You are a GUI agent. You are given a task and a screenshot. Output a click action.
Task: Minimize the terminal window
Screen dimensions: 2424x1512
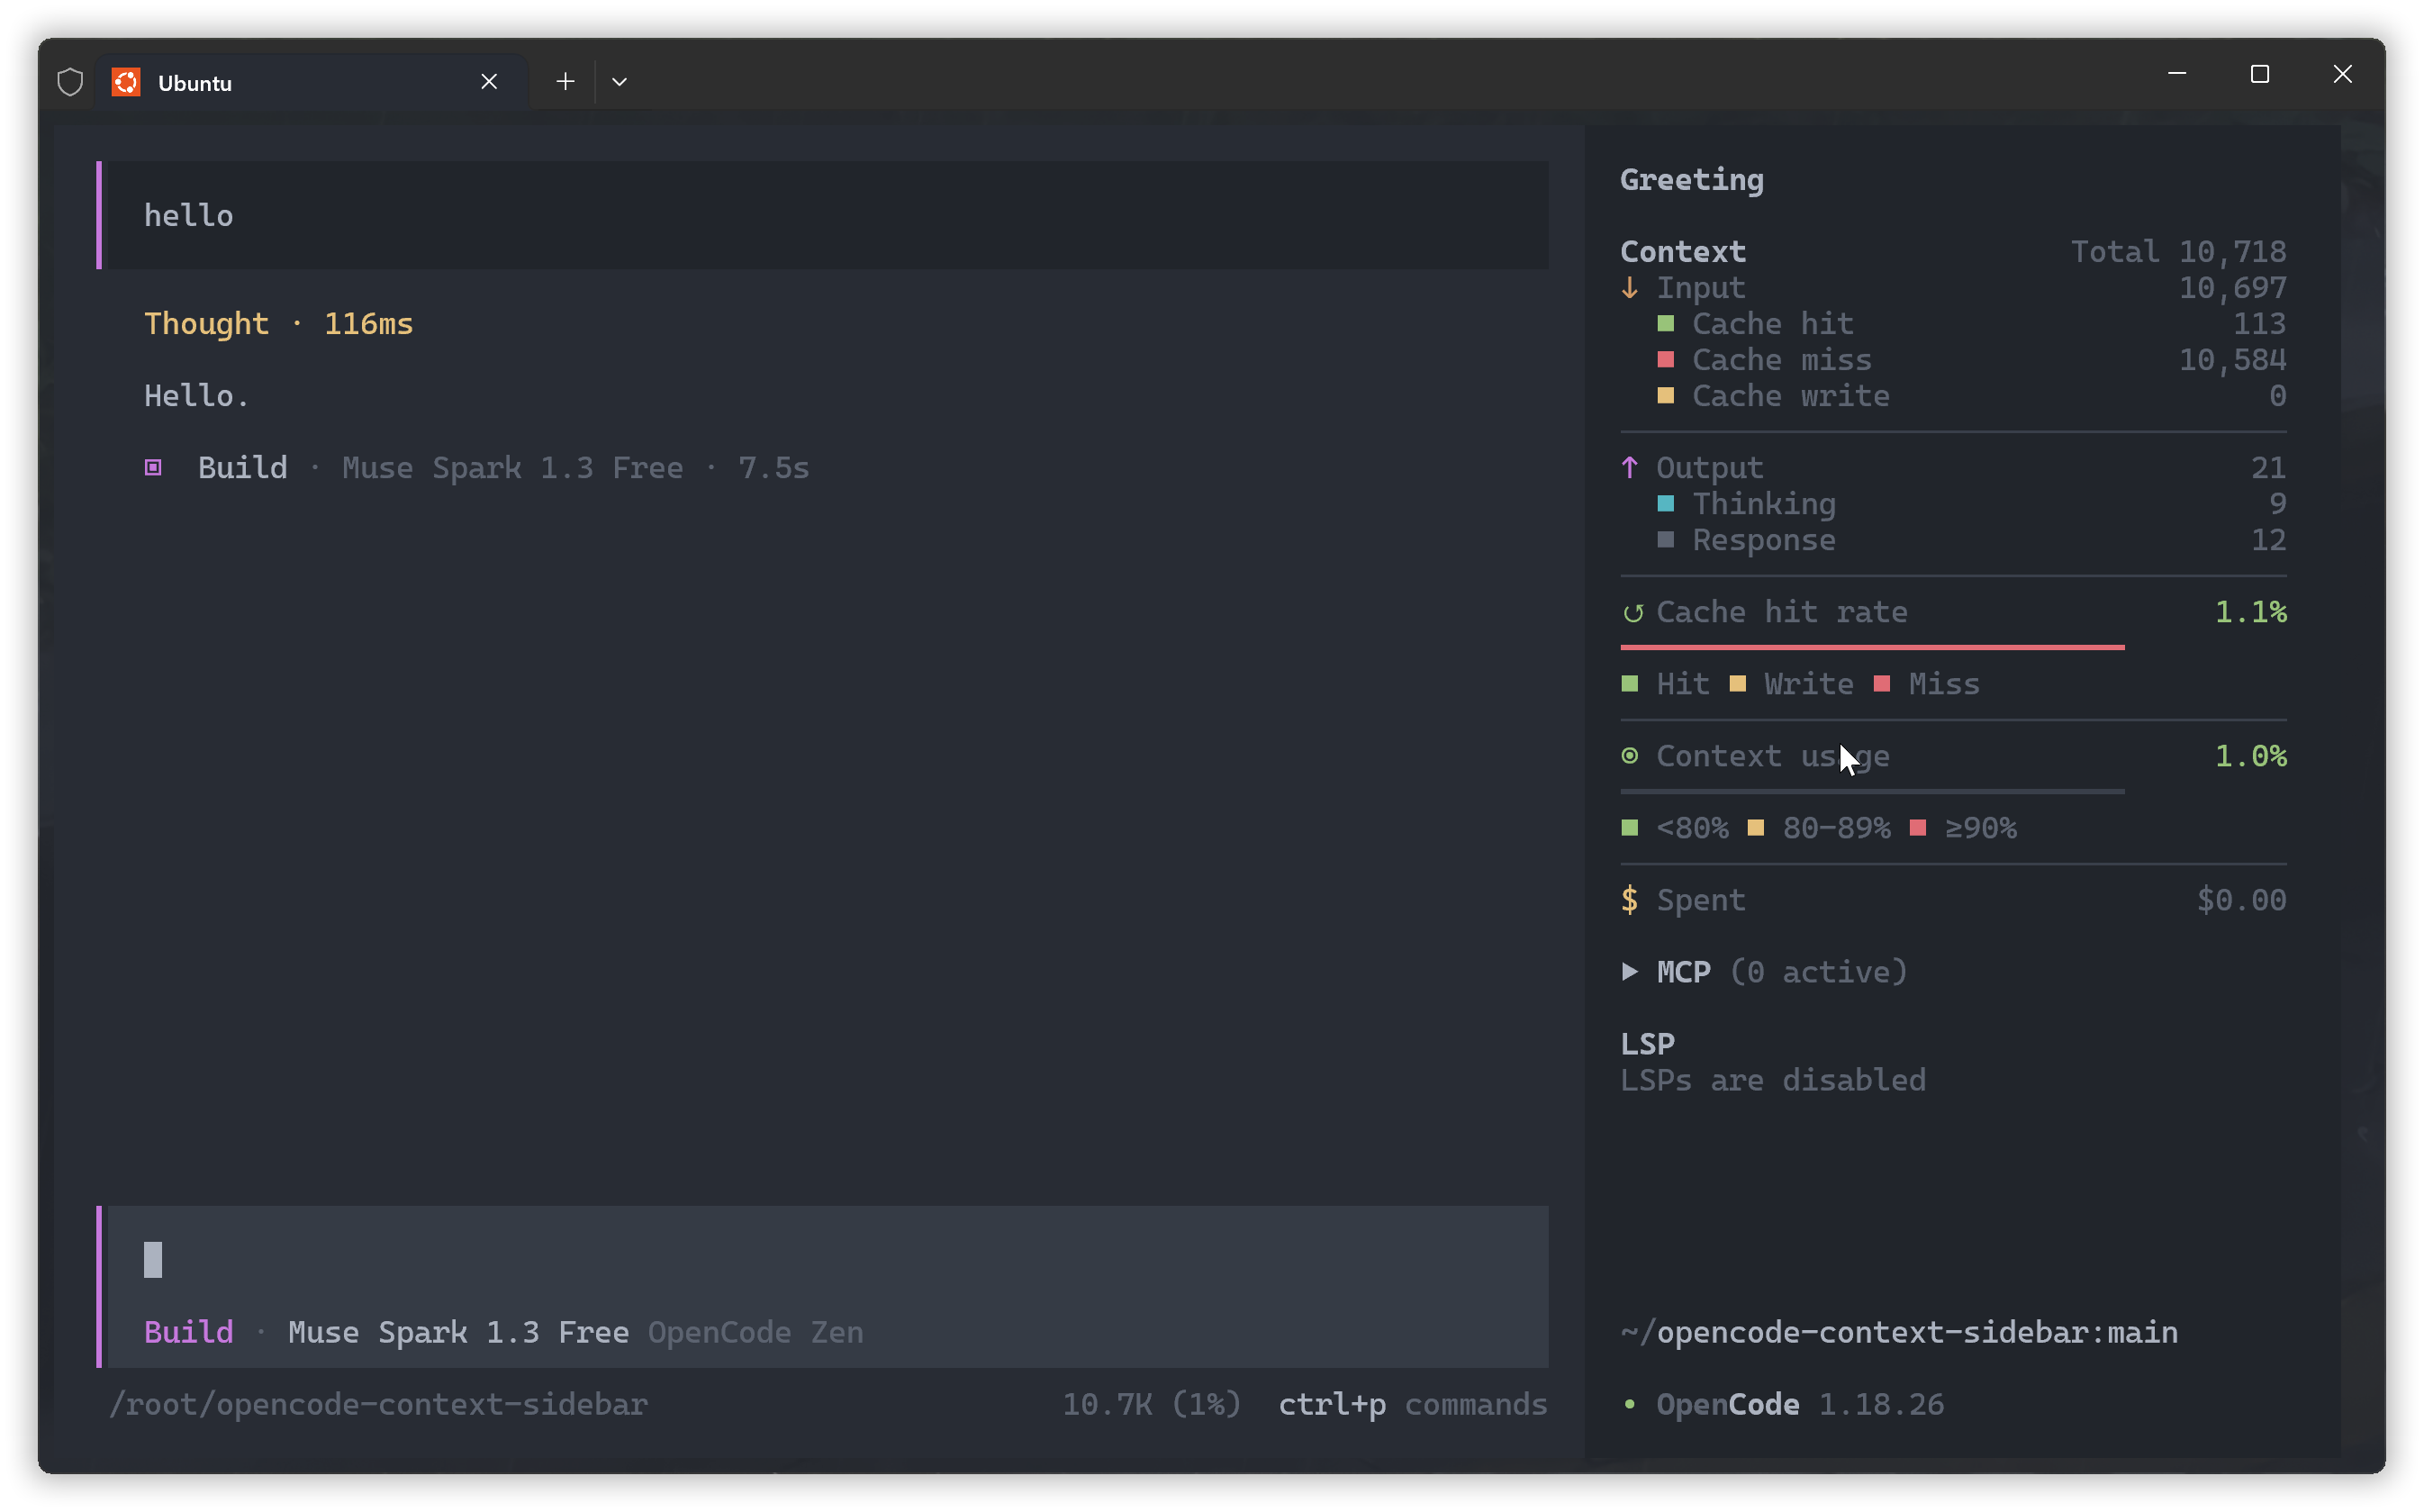2177,74
